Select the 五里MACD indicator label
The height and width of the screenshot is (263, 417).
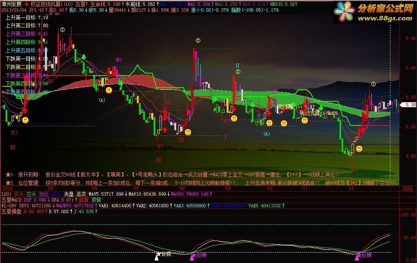tap(12, 200)
